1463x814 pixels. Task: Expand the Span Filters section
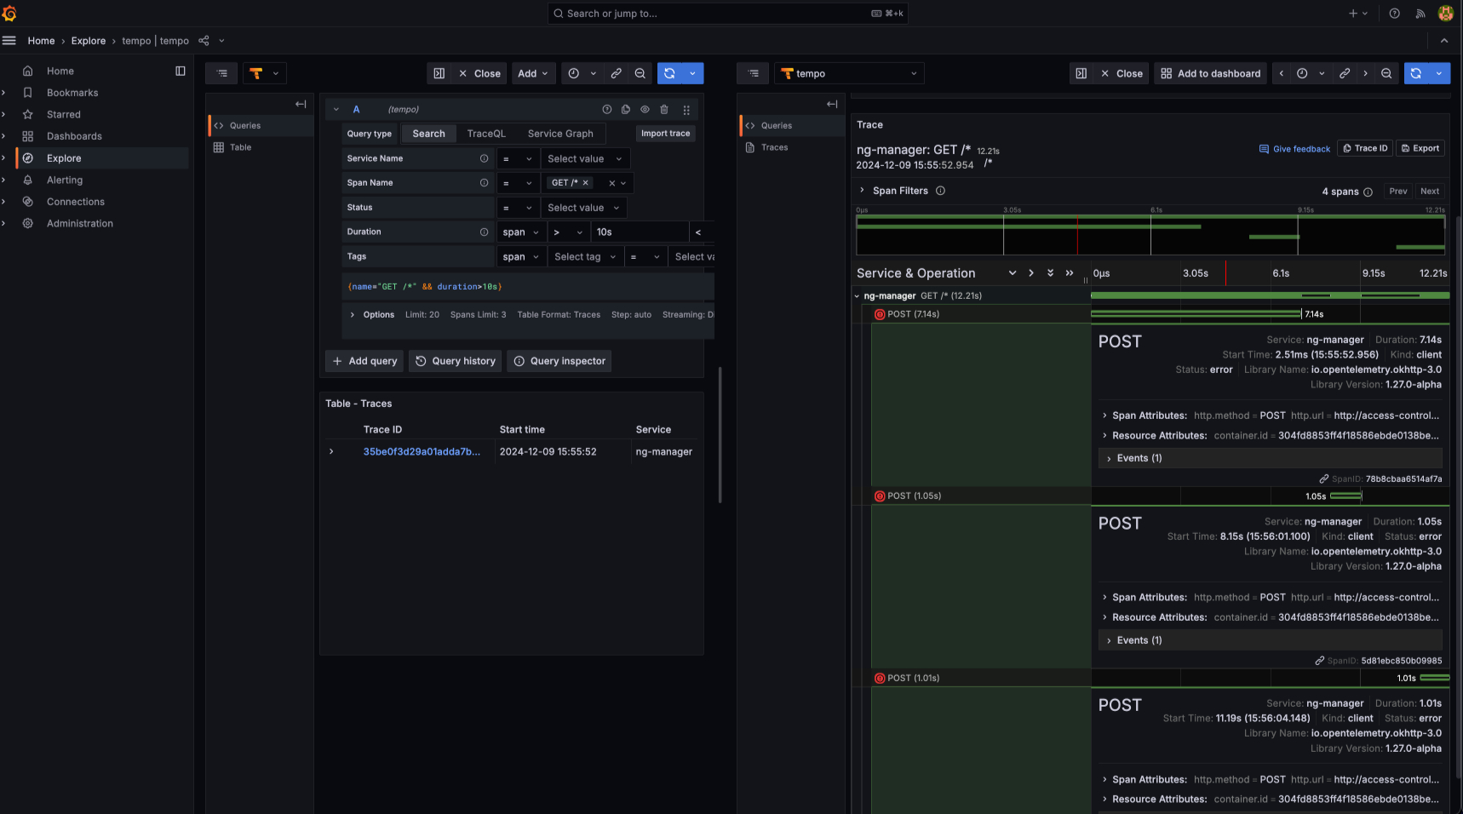[862, 191]
